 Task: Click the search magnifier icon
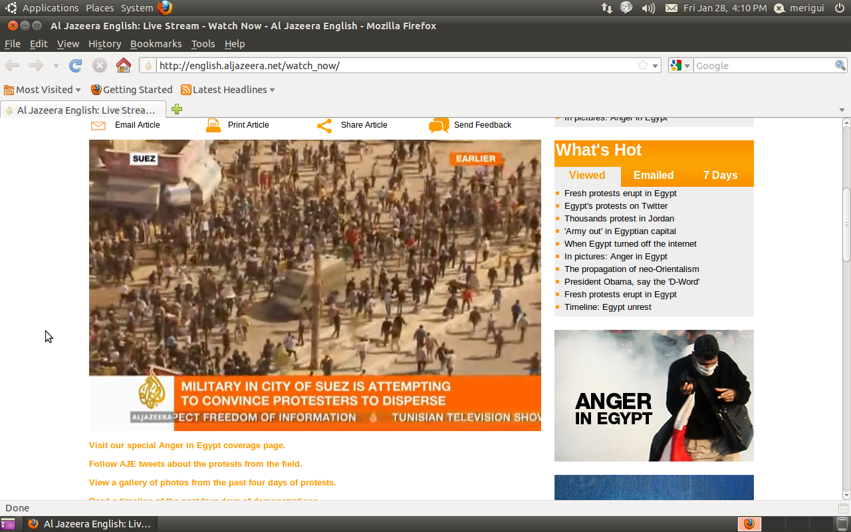(840, 65)
